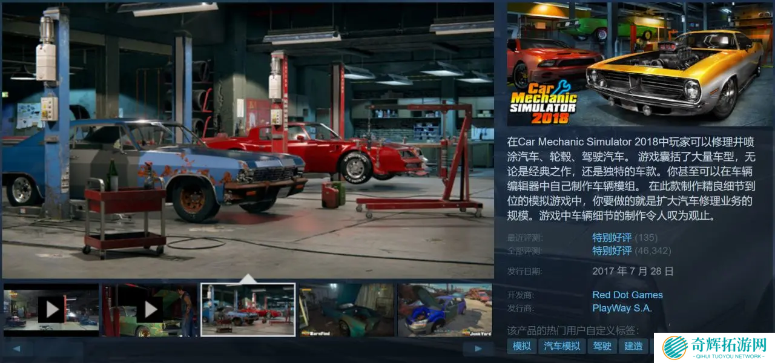Viewport: 775px width, 363px height.
Task: Select the 驾驶 tag
Action: tap(602, 346)
